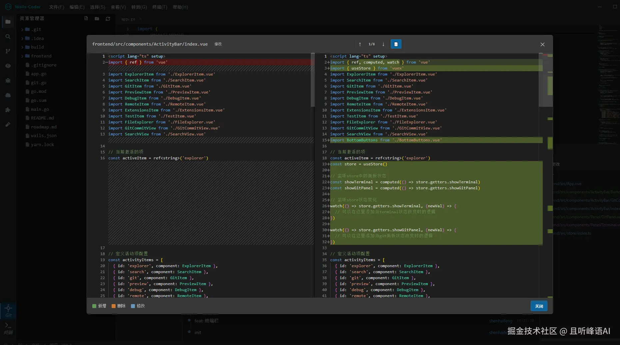Go to previous diff change arrow
Screen dimensions: 620x345
click(x=360, y=44)
